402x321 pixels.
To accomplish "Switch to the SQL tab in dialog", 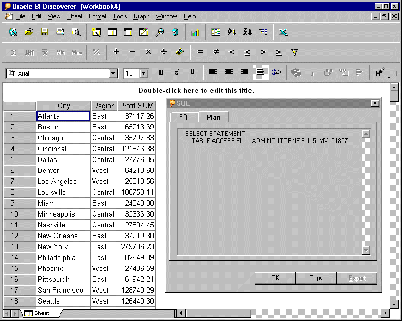I will pos(185,117).
